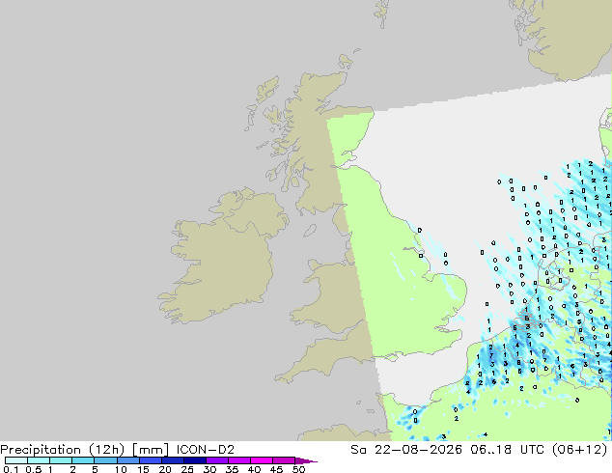612x473 pixels.
Task: Click the 40 mm magenta legend swatch
Action: [x=262, y=460]
